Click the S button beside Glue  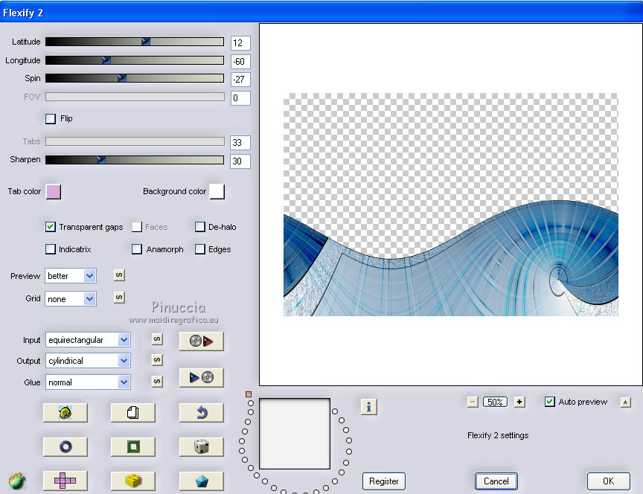pyautogui.click(x=157, y=381)
